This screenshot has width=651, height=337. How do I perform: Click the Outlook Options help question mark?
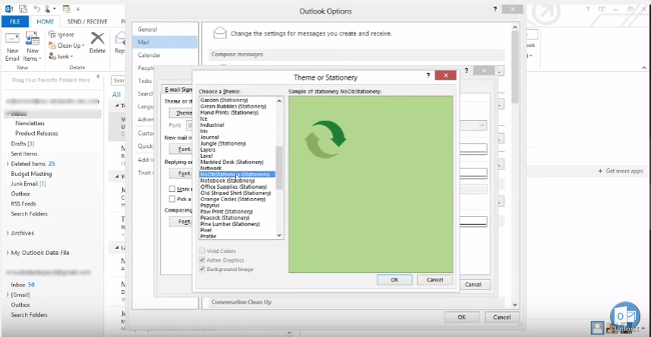point(495,9)
